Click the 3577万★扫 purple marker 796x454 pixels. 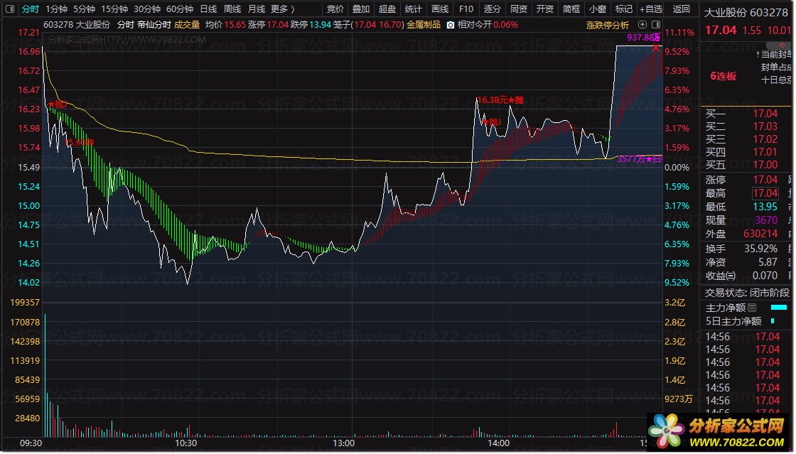[640, 158]
